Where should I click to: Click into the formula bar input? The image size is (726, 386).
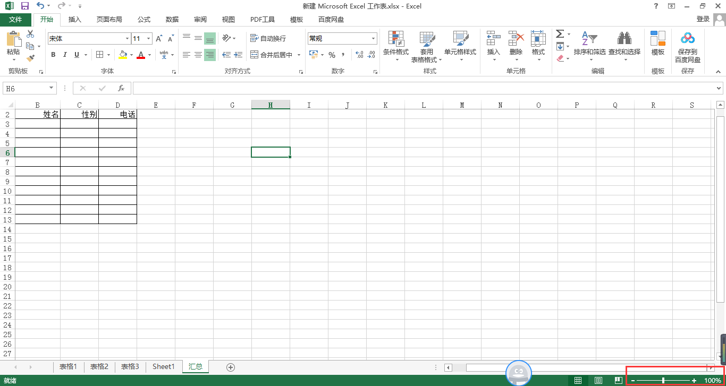point(424,88)
